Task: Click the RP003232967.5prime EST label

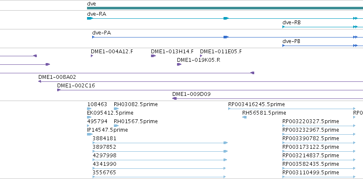Action: tap(311, 130)
